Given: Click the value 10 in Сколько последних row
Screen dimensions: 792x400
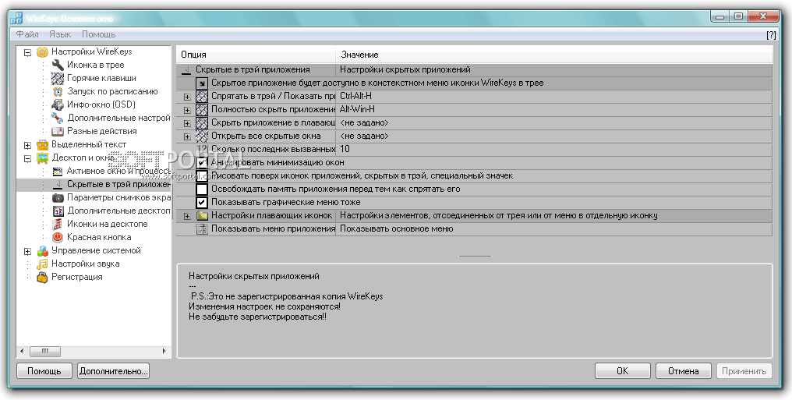Looking at the screenshot, I should [x=345, y=149].
